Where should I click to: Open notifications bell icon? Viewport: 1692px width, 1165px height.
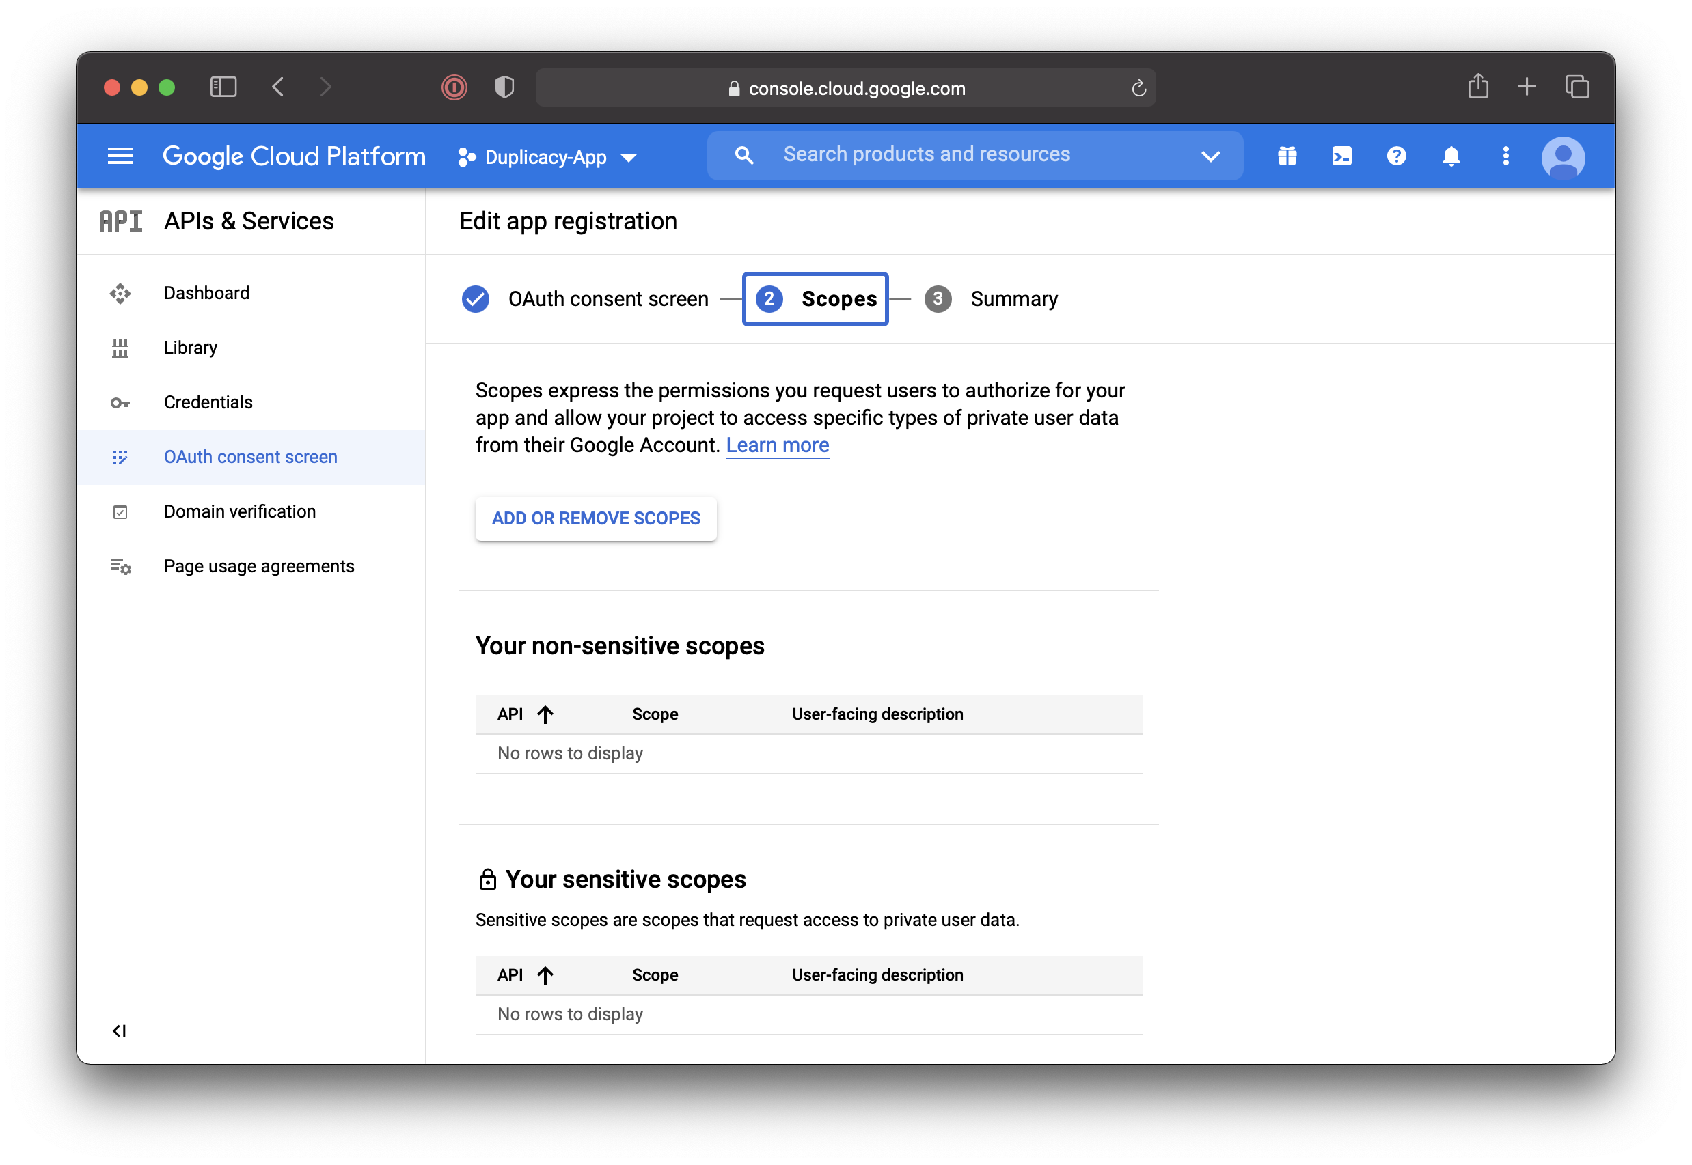tap(1451, 156)
